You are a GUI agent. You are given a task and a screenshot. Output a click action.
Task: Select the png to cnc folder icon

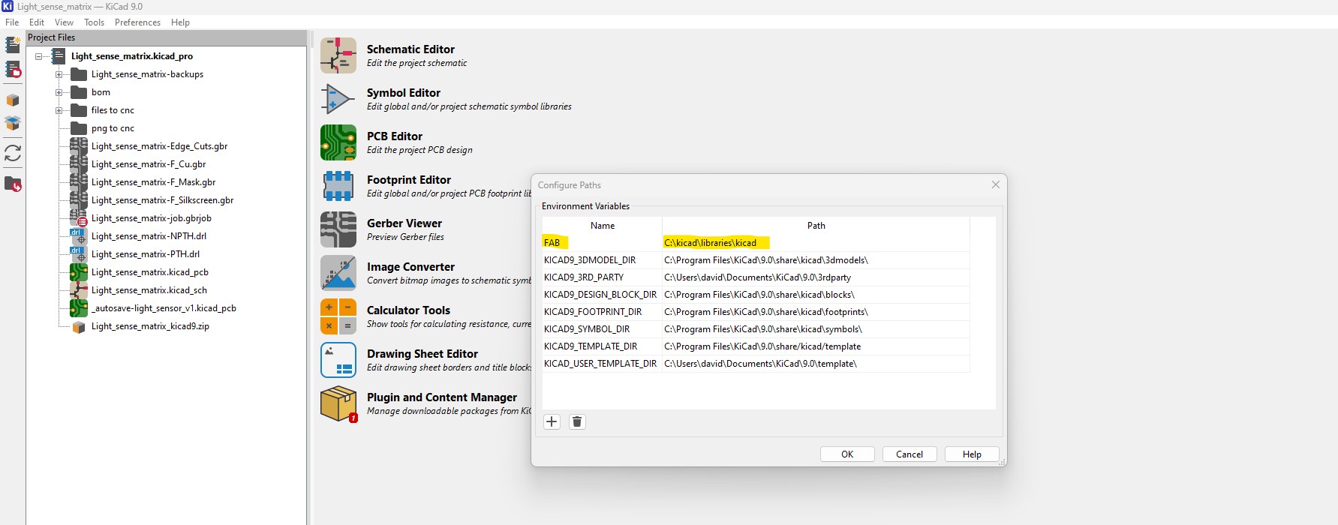pyautogui.click(x=79, y=128)
